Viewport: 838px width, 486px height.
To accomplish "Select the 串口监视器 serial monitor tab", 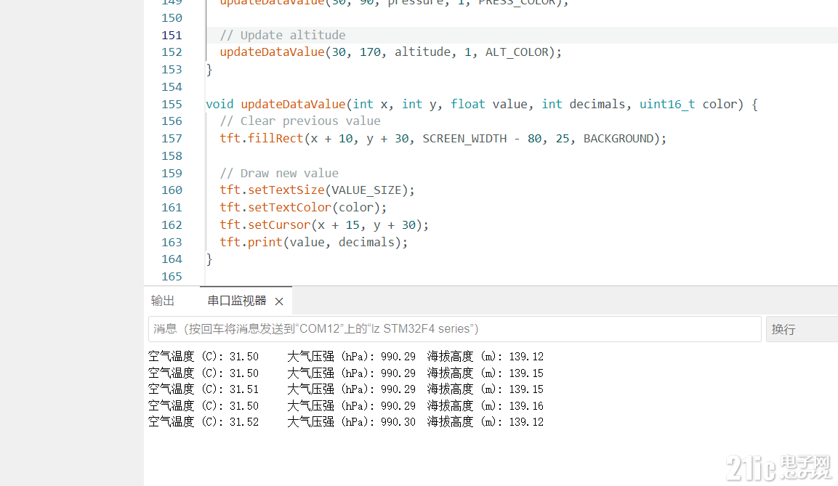I will point(237,301).
